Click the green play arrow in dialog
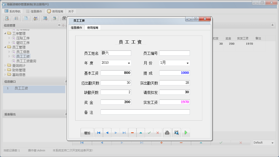The height and width of the screenshot is (157, 279). pyautogui.click(x=186, y=133)
